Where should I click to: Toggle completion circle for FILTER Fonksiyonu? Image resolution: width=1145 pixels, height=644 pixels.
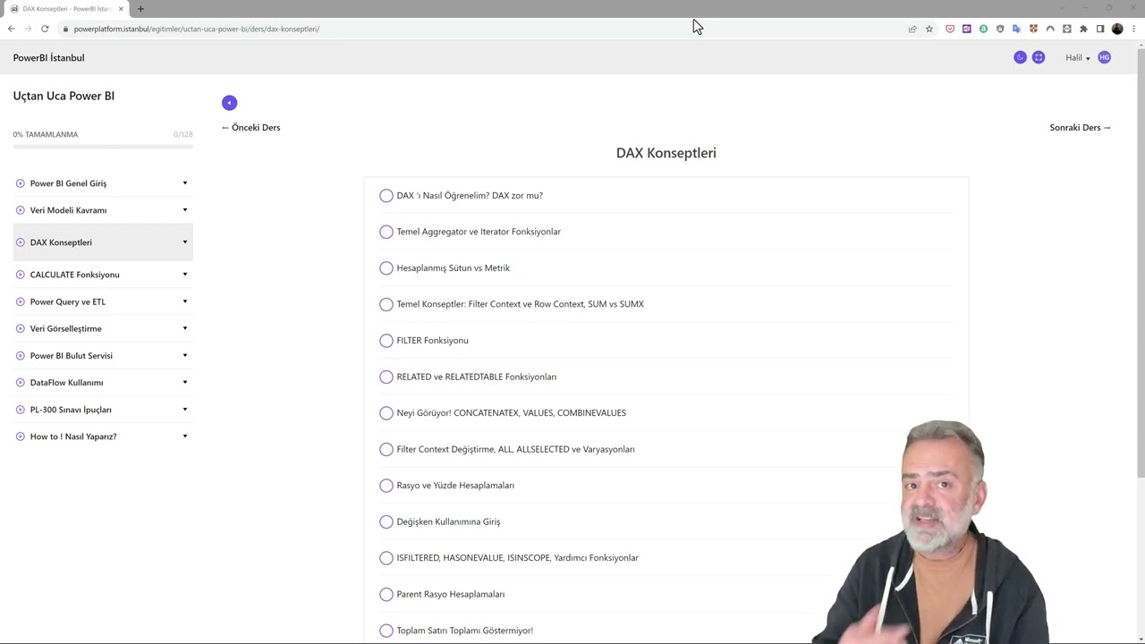386,340
